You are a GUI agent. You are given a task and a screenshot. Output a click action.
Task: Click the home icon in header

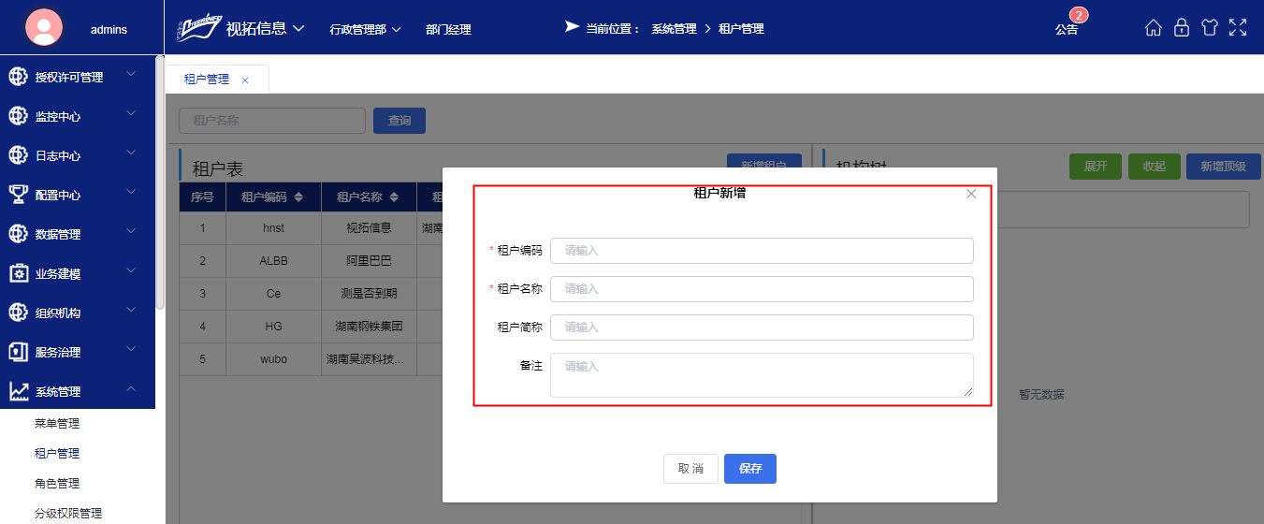[1154, 28]
